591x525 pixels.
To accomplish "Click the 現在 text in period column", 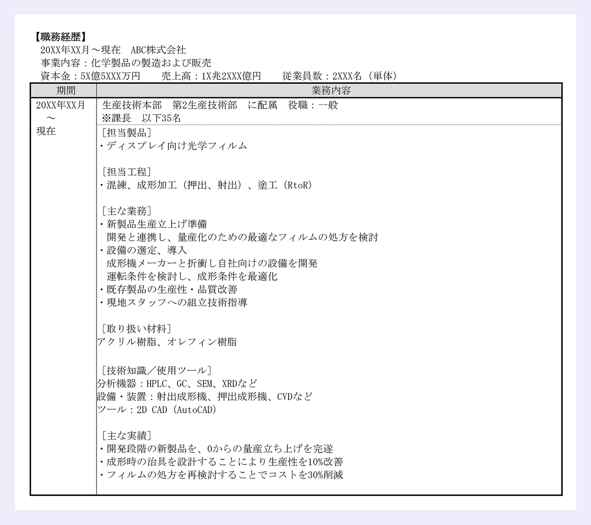I will point(46,131).
